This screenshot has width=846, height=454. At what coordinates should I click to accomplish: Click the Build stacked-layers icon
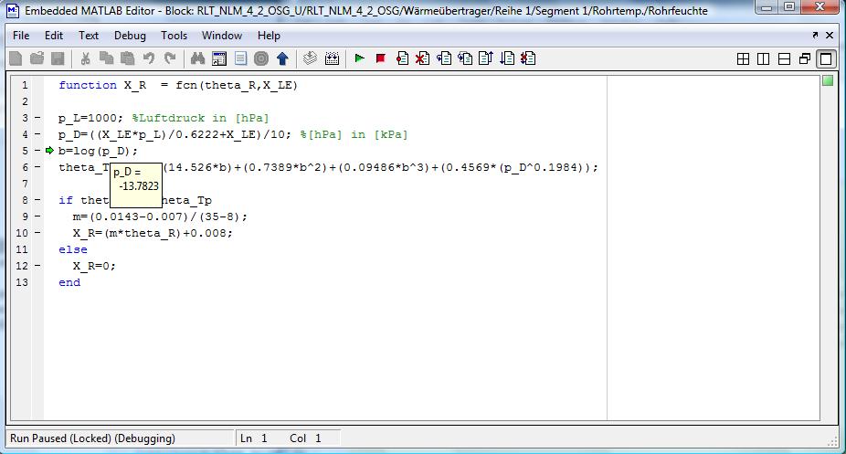(x=310, y=58)
